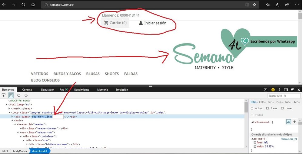Send feedback with the smiley icon
The width and height of the screenshot is (303, 154).
(x=273, y=90)
